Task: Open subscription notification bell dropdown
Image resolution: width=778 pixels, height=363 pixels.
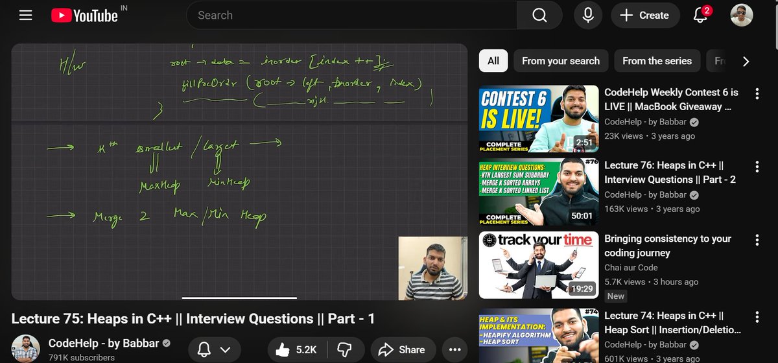Action: pos(213,350)
